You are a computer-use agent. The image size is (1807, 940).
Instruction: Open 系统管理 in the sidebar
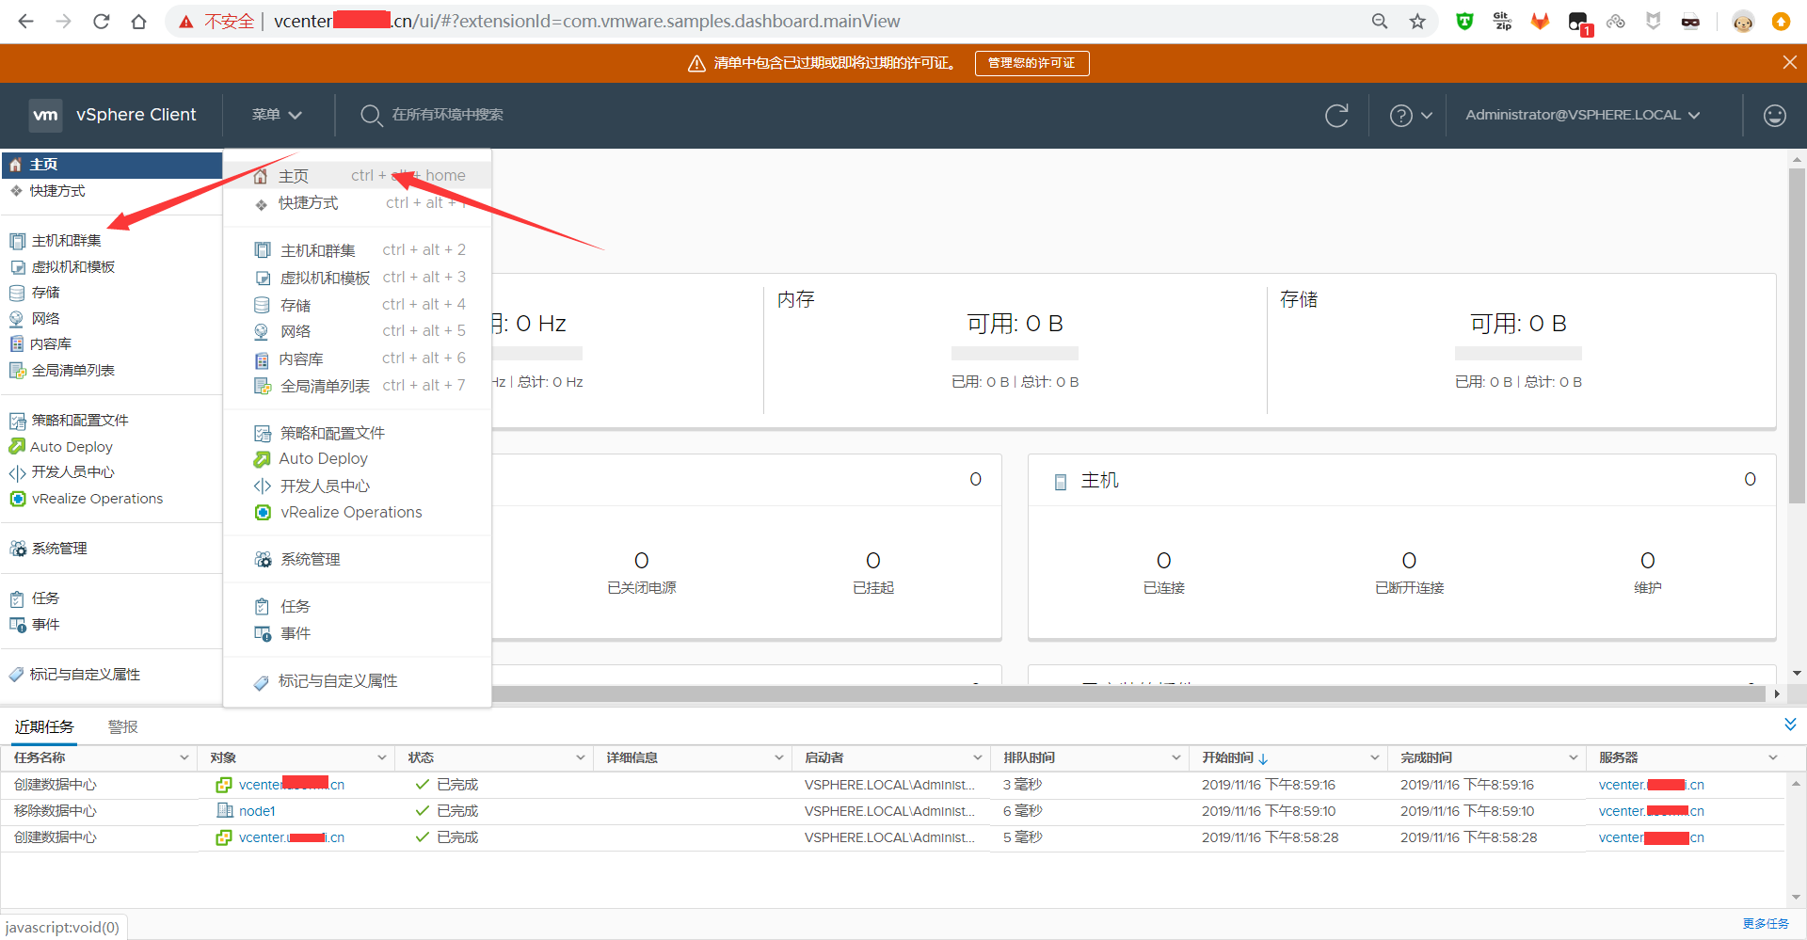click(x=59, y=549)
